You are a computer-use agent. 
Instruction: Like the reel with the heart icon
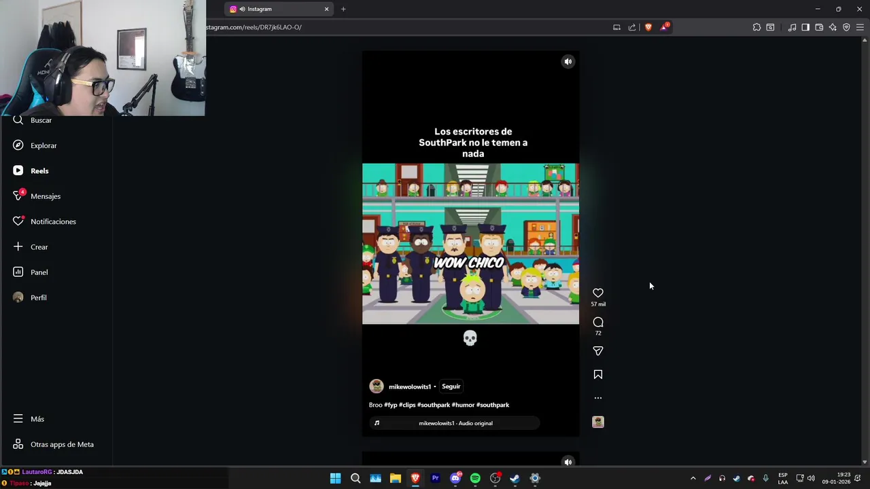pyautogui.click(x=598, y=293)
